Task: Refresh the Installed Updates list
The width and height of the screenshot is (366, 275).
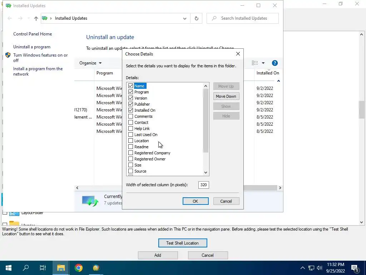Action: pos(197,18)
